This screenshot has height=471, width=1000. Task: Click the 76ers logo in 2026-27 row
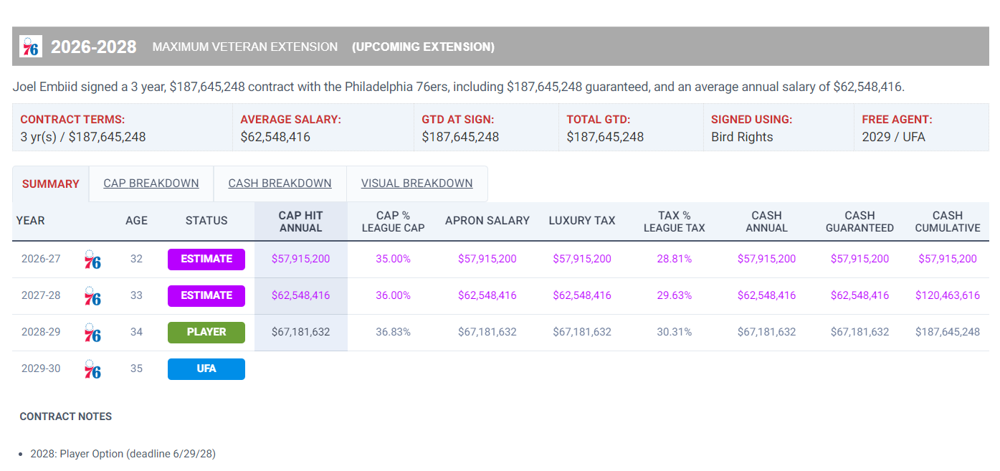(x=92, y=260)
